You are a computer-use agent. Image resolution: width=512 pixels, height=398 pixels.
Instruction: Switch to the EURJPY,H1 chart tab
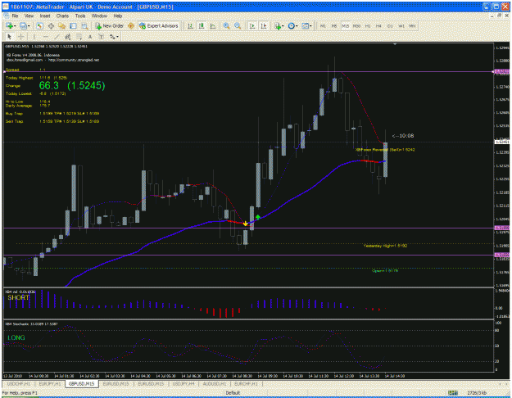pyautogui.click(x=50, y=383)
